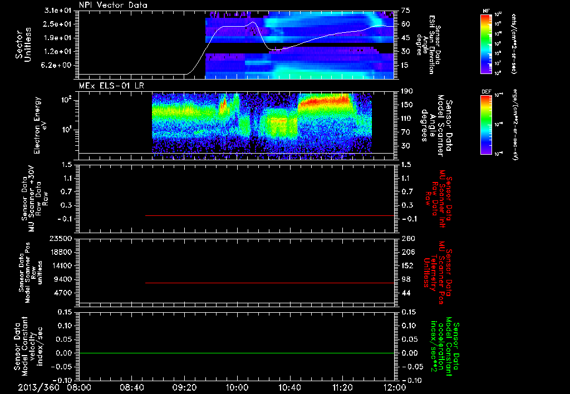
Task: Click the 09:20 time axis label
Action: pos(185,387)
